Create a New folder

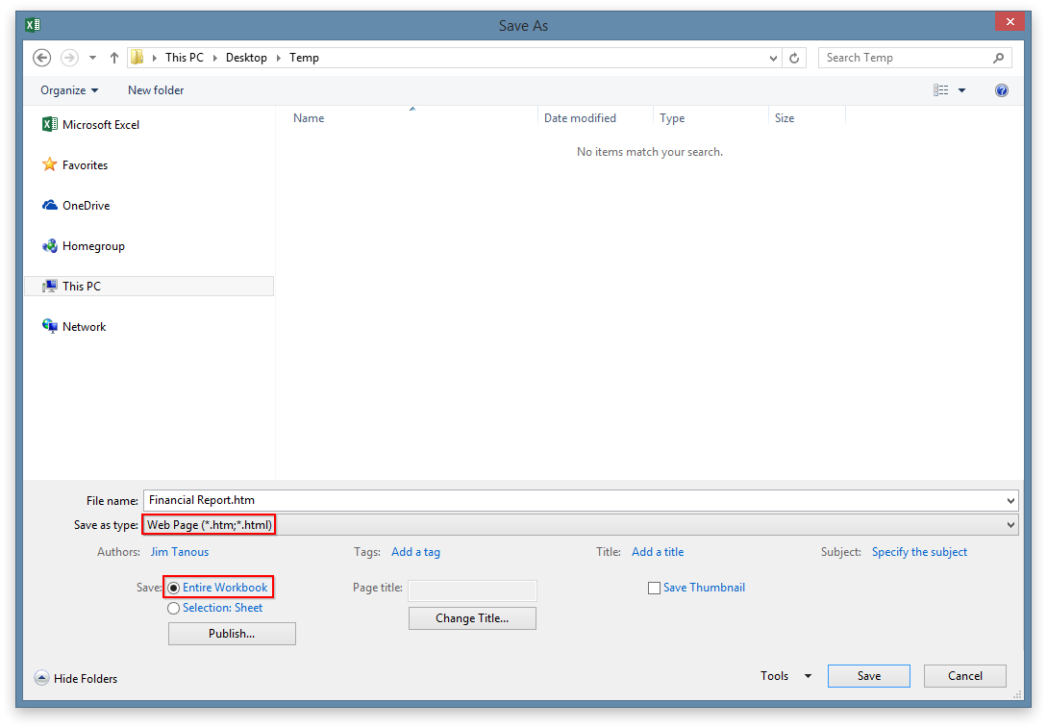pos(156,90)
